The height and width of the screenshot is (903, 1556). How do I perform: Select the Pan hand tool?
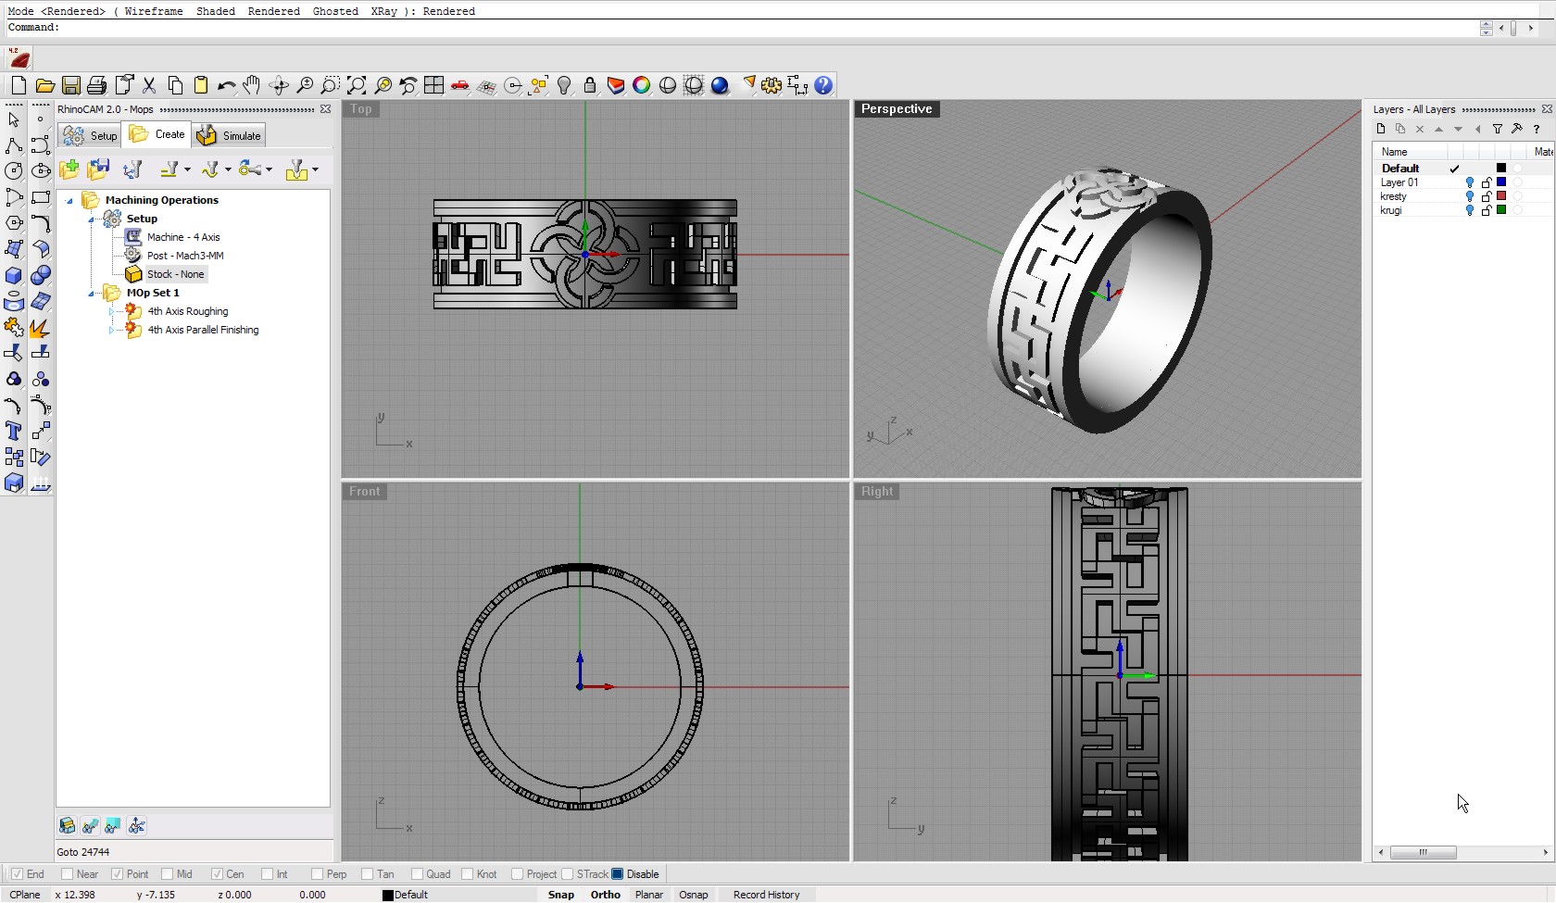(x=251, y=86)
